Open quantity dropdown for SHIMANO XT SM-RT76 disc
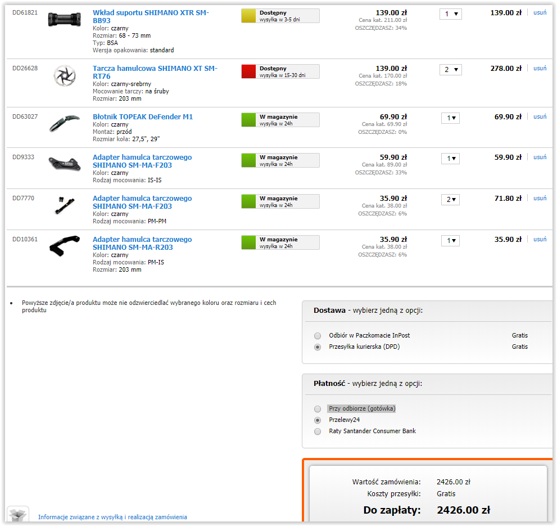 click(450, 70)
